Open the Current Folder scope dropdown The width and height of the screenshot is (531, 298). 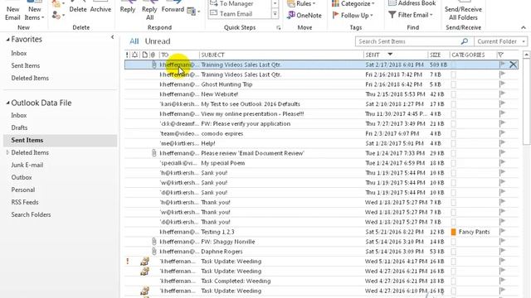[500, 41]
